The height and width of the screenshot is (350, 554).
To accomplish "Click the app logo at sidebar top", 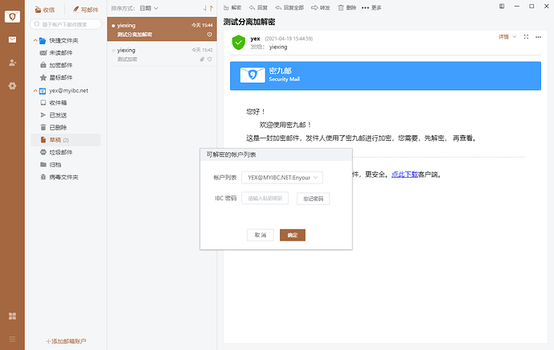I will tap(12, 16).
